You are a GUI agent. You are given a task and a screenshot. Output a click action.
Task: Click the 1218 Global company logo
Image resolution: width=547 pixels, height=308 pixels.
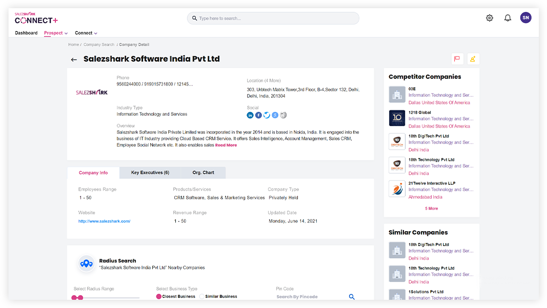point(397,118)
